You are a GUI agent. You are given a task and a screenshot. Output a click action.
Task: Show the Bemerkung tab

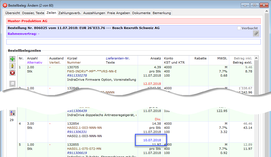coord(162,13)
